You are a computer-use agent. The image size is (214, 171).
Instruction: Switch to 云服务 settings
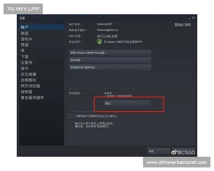click(26, 62)
